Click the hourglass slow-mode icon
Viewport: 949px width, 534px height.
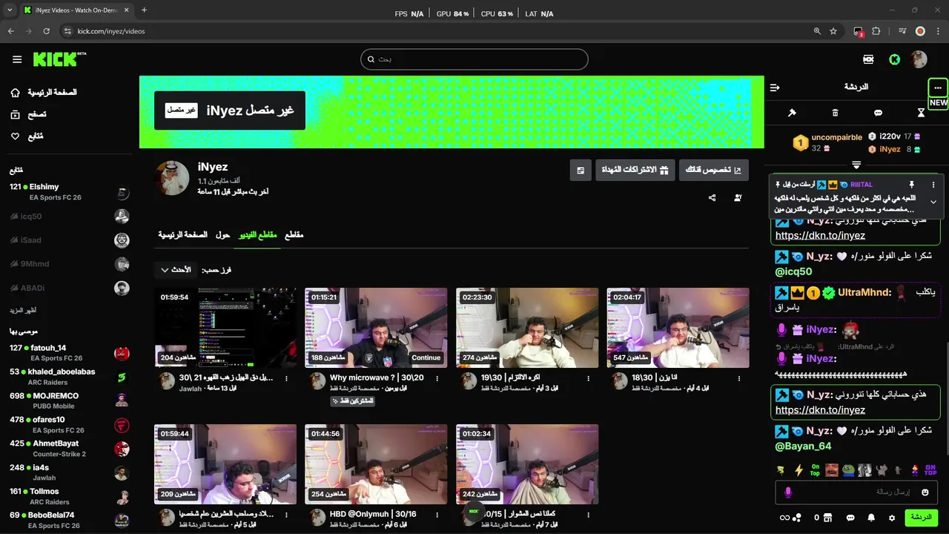[921, 113]
